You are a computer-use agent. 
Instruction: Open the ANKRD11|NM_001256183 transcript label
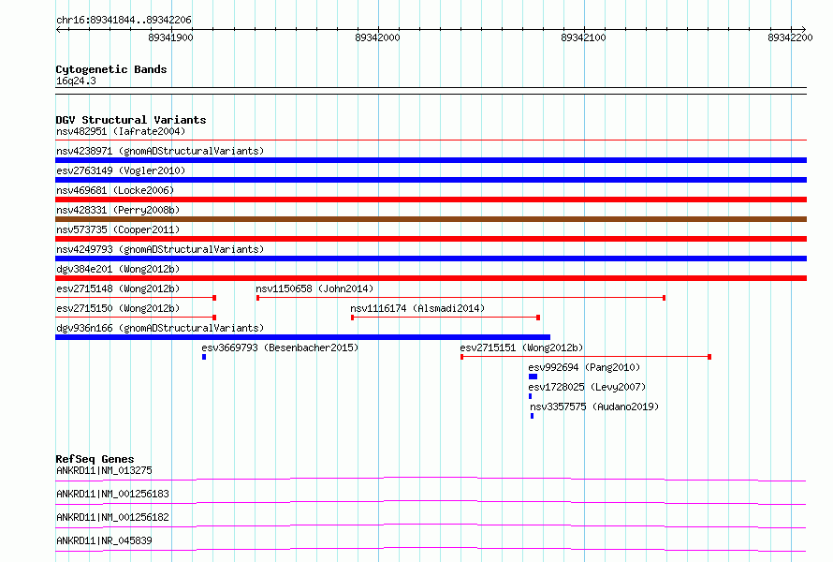click(x=112, y=494)
